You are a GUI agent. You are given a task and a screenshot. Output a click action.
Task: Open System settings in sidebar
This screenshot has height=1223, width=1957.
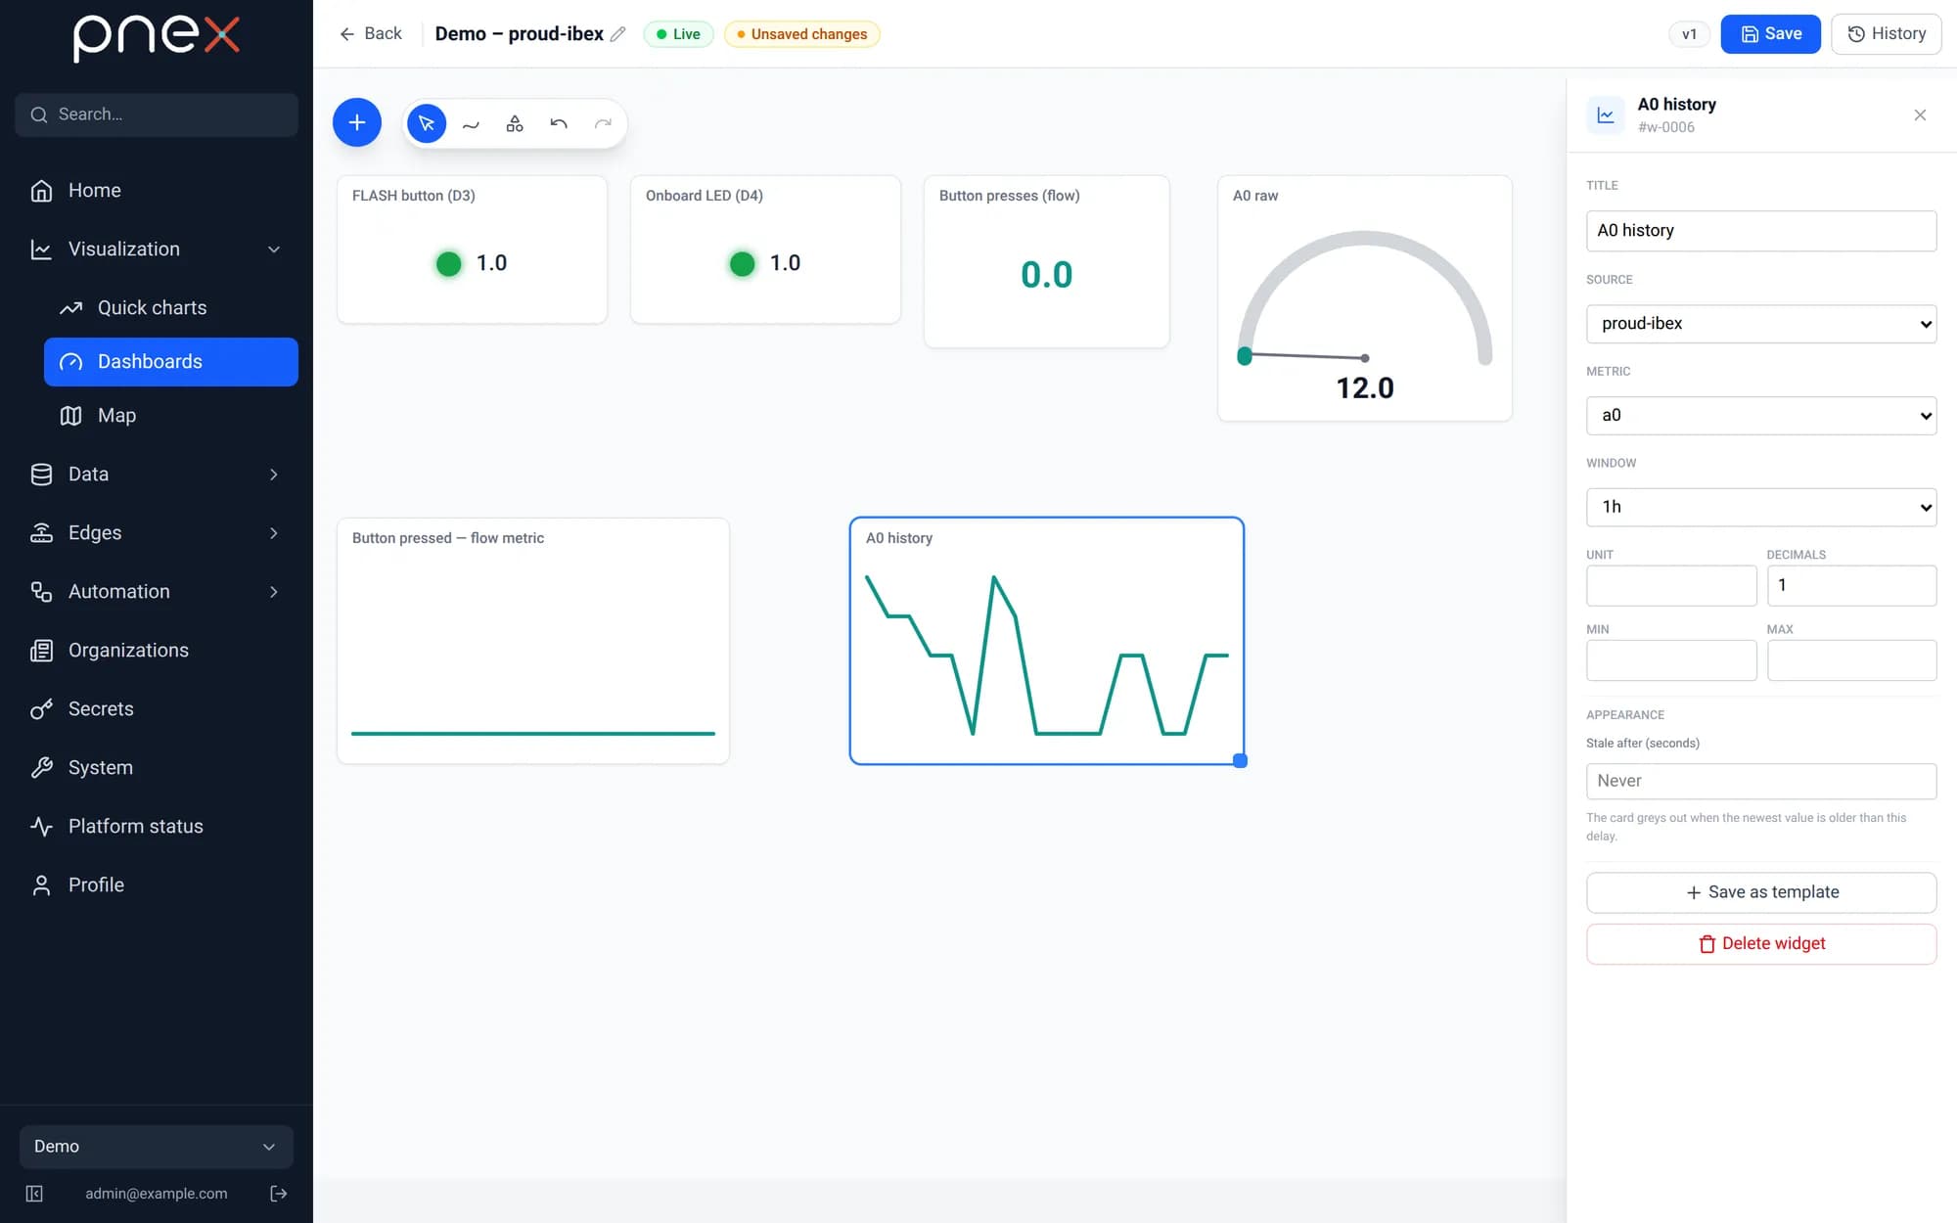[157, 767]
